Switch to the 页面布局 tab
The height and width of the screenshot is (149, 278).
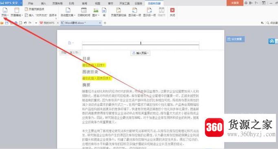[57, 3]
